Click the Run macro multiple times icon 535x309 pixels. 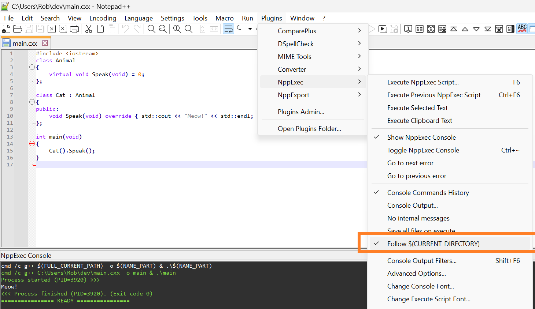click(x=383, y=29)
